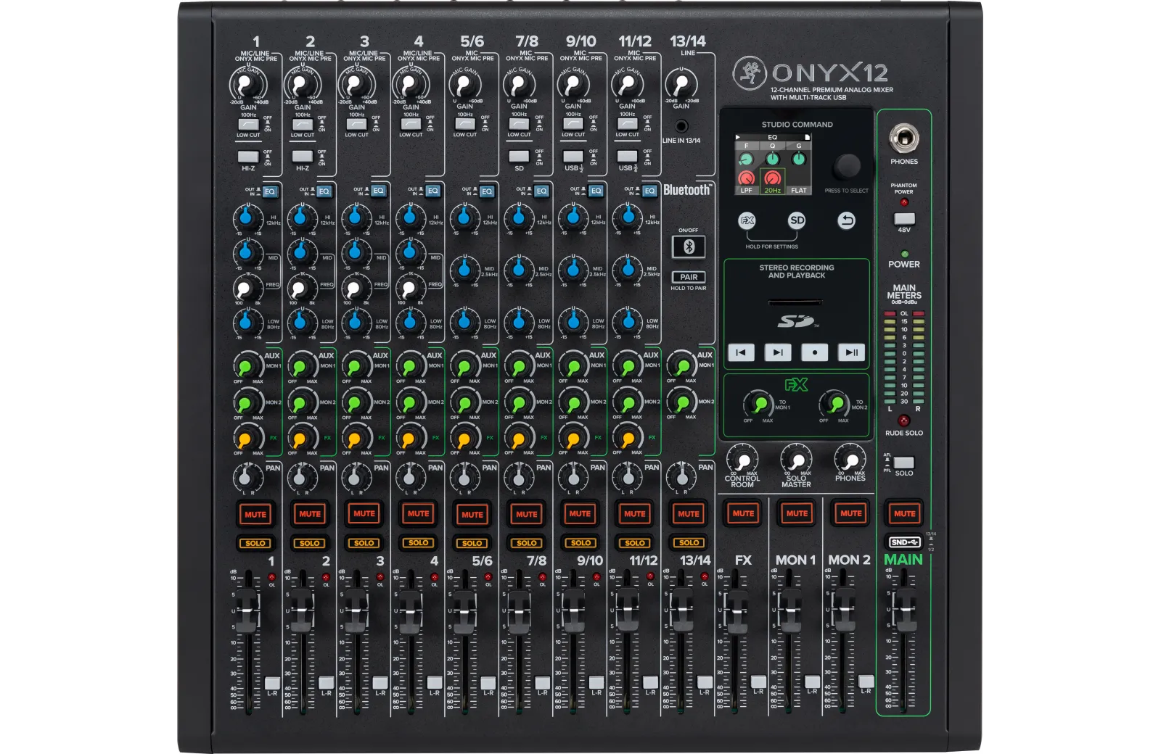1161x754 pixels.
Task: Toggle the EQ in/out switch on channel 3
Action: [378, 191]
